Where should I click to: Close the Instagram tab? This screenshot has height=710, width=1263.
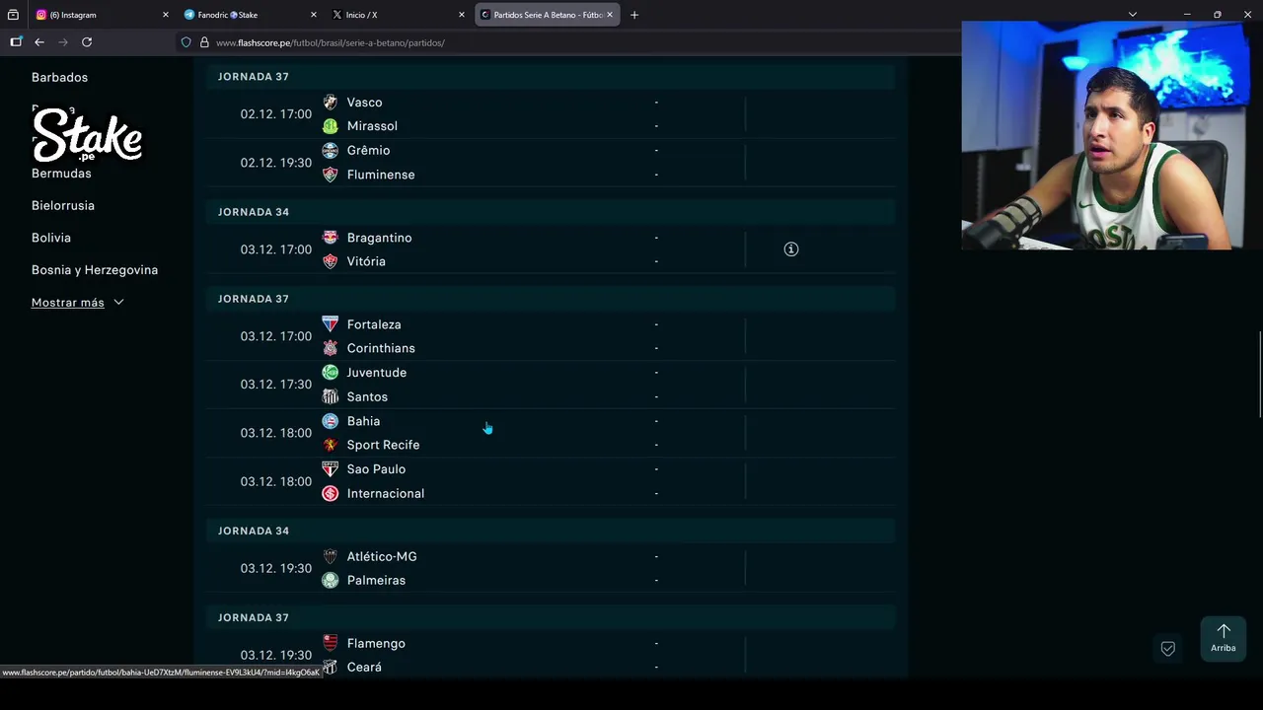pos(166,15)
